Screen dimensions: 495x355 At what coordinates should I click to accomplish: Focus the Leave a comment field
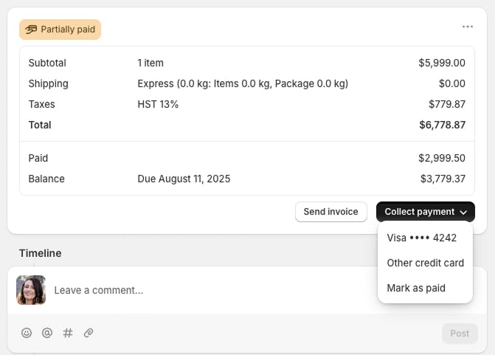(207, 290)
